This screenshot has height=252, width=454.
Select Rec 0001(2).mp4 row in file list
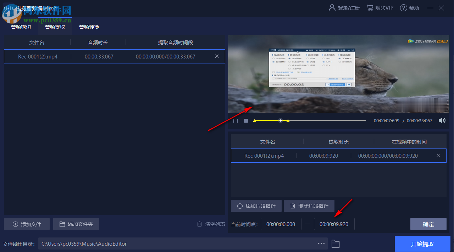(x=115, y=56)
